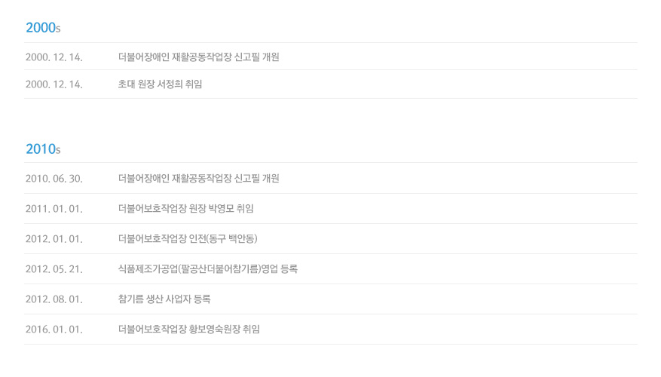
Task: Click the 식품제조가공업 text
Action: pos(147,269)
